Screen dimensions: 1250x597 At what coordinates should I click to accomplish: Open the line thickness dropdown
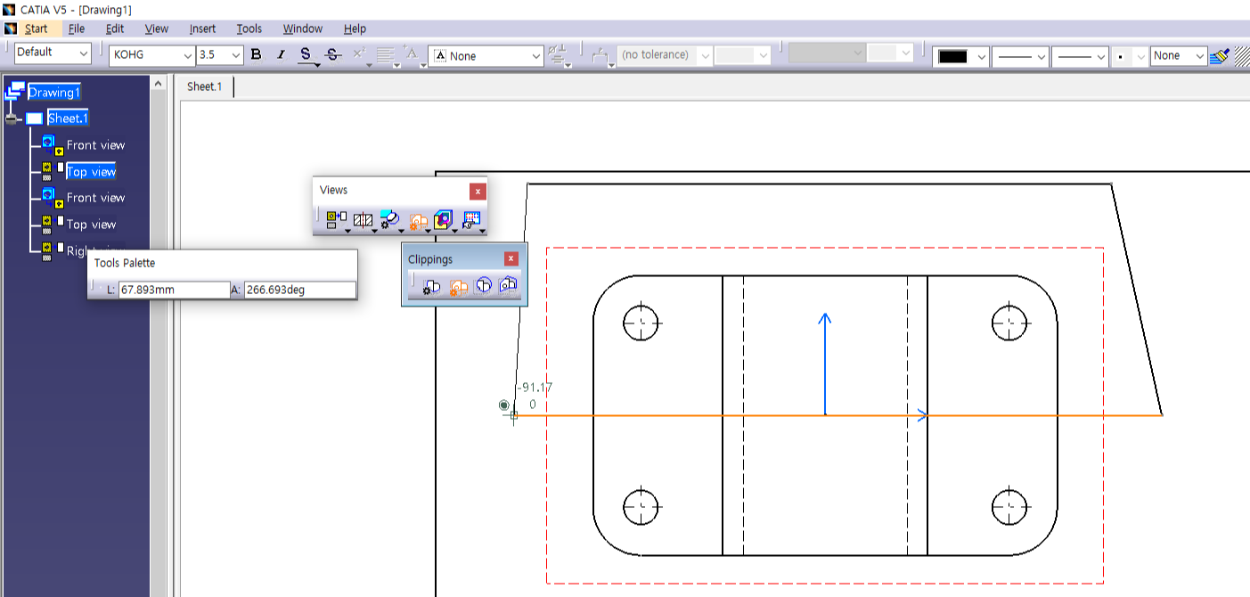[x=1020, y=56]
